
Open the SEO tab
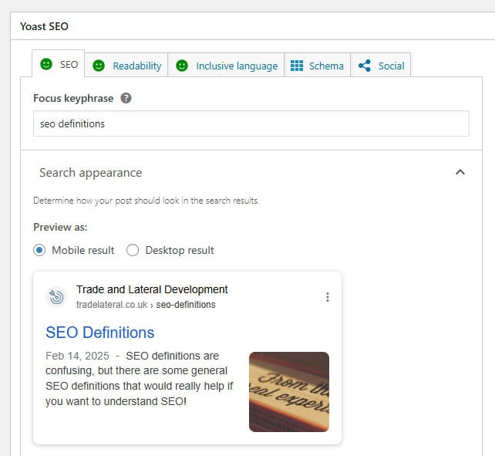click(x=58, y=63)
